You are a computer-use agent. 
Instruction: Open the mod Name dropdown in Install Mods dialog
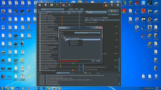(x=87, y=33)
